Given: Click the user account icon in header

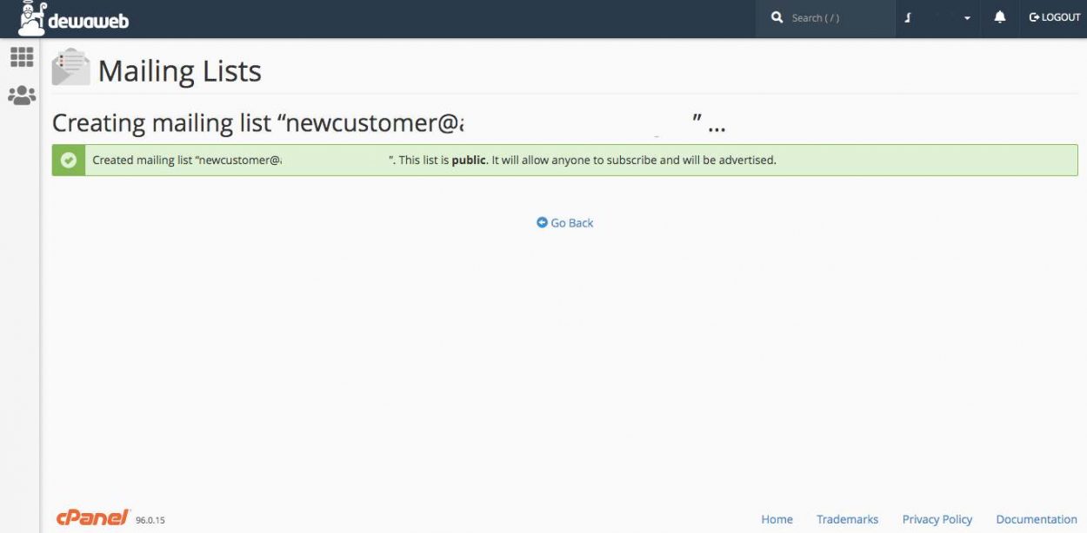Looking at the screenshot, I should 908,18.
